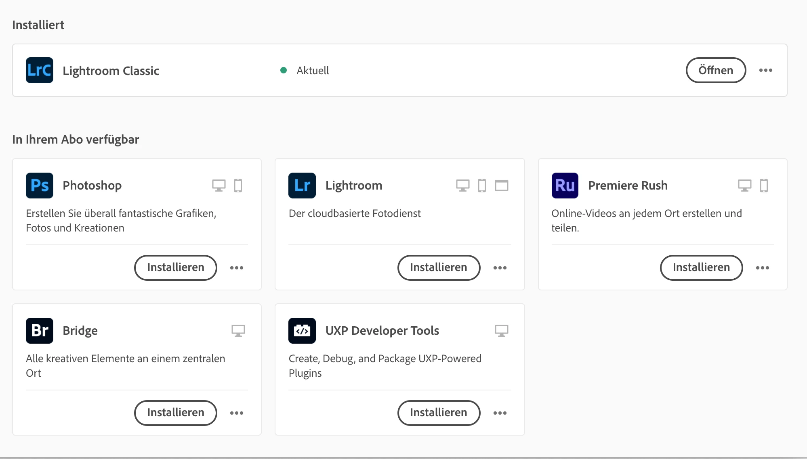
Task: Click Premiere Rush's desktop platform icon
Action: [x=744, y=186]
